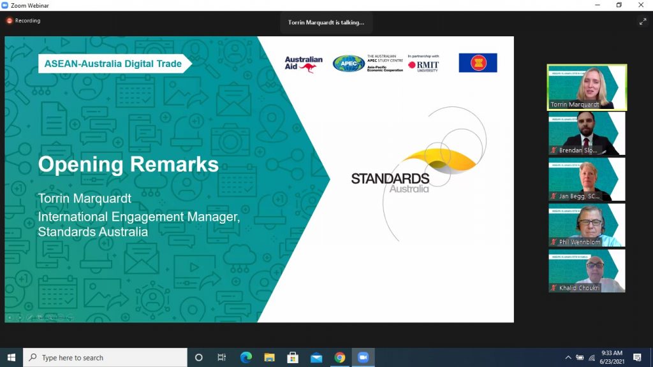The width and height of the screenshot is (653, 367).
Task: Click the ASEAN flag emblem
Action: click(x=478, y=63)
